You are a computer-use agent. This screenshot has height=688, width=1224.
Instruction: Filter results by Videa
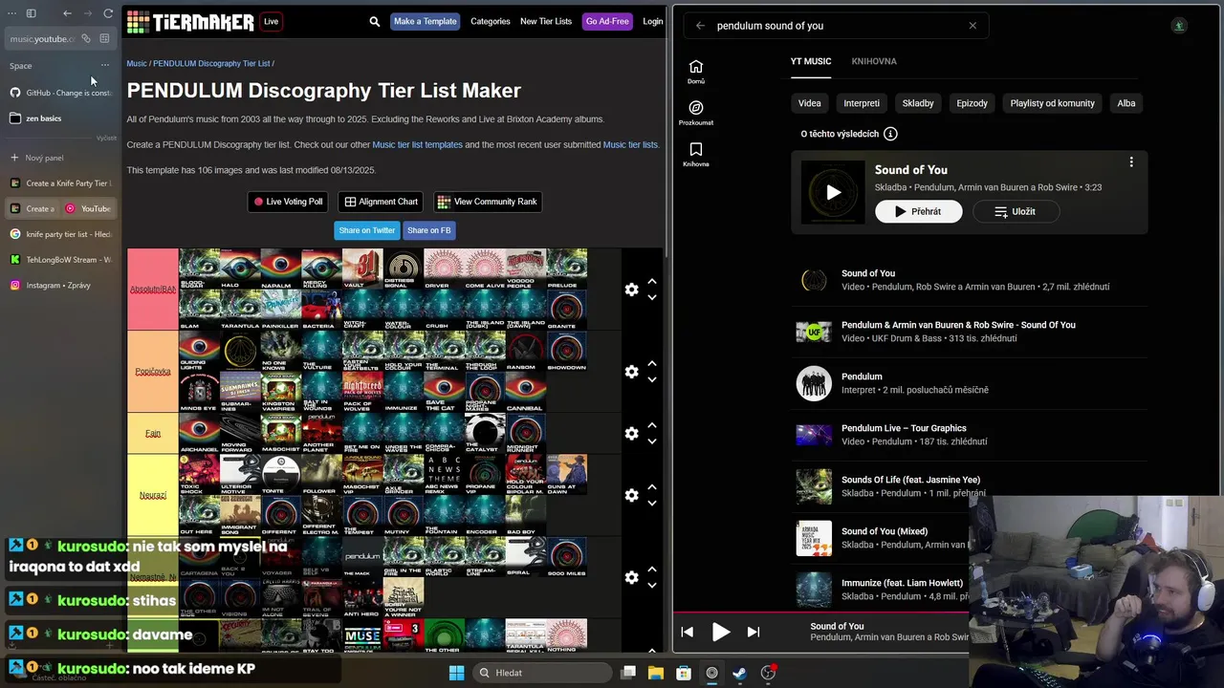tap(810, 103)
